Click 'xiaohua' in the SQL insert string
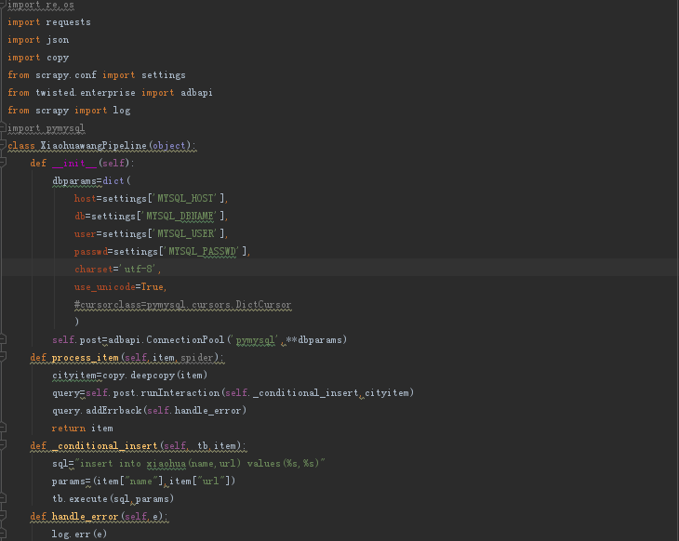The height and width of the screenshot is (541, 679). (x=166, y=464)
